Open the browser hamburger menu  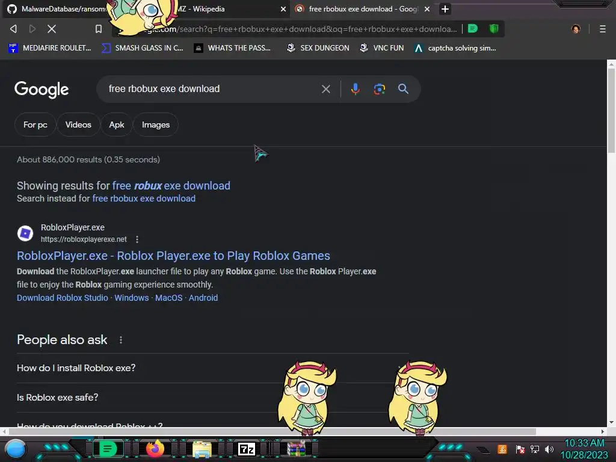603,29
